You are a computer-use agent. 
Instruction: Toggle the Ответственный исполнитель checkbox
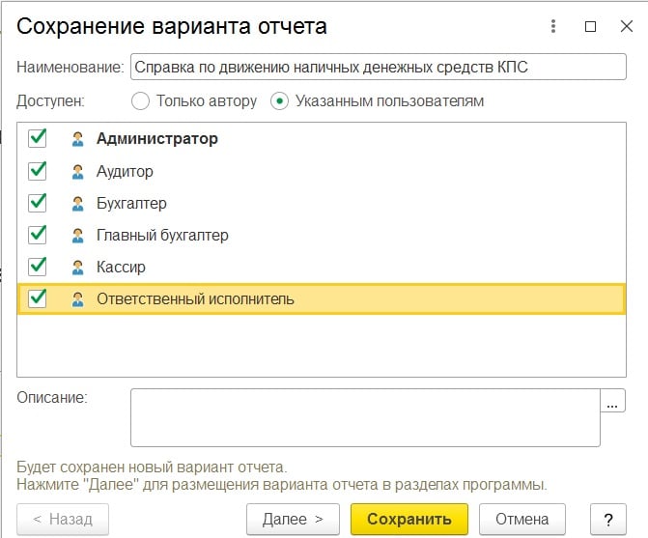click(38, 298)
